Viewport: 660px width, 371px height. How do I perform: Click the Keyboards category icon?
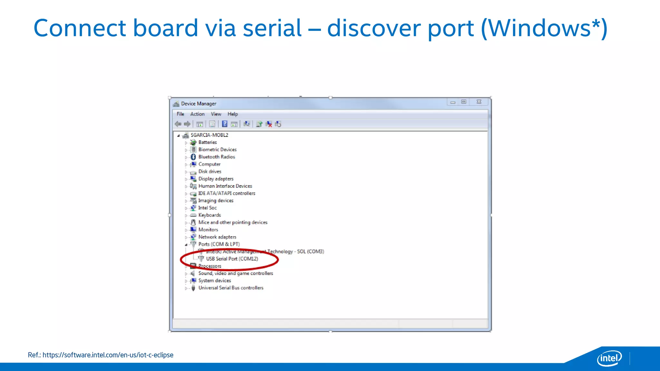[x=193, y=215]
